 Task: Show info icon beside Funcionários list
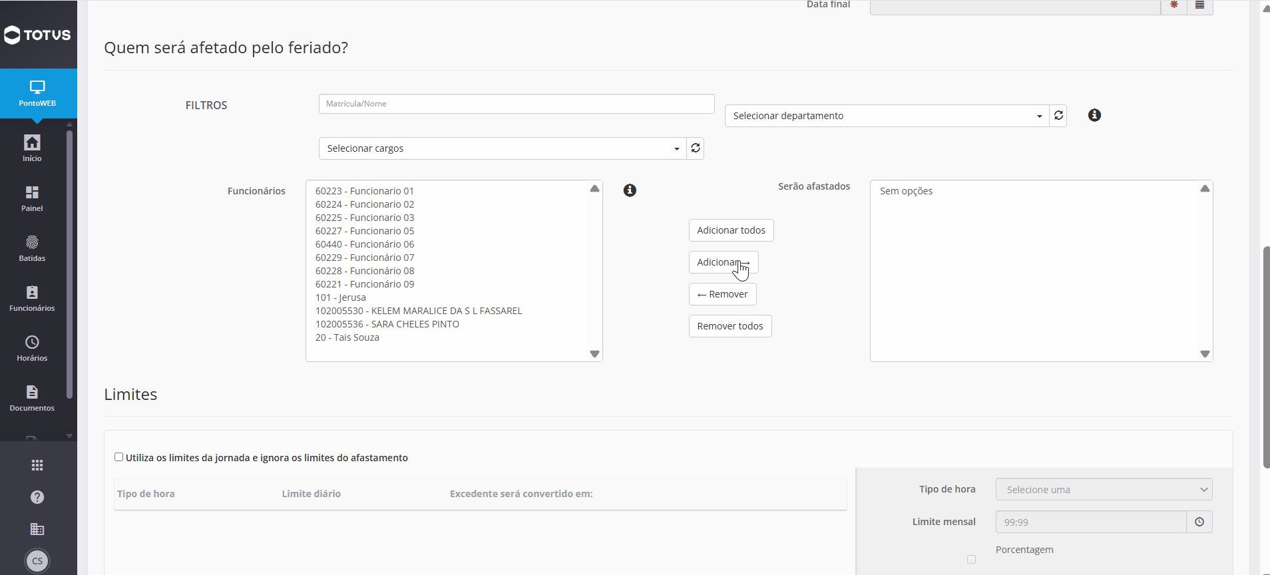(630, 190)
